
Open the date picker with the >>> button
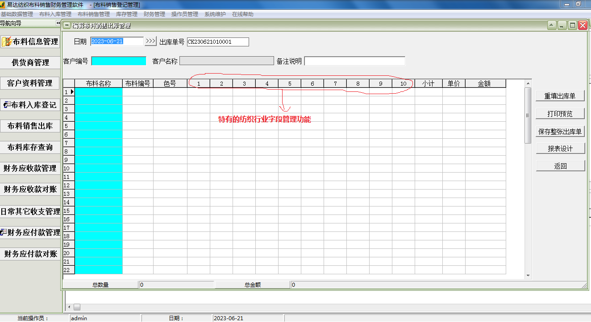150,41
